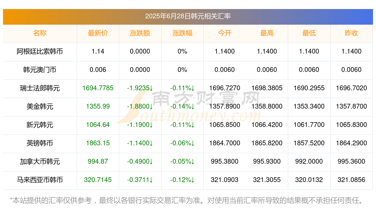The height and width of the screenshot is (210, 376).
Task: Select the 瑞士法郎韩元 row name
Action: click(x=40, y=88)
